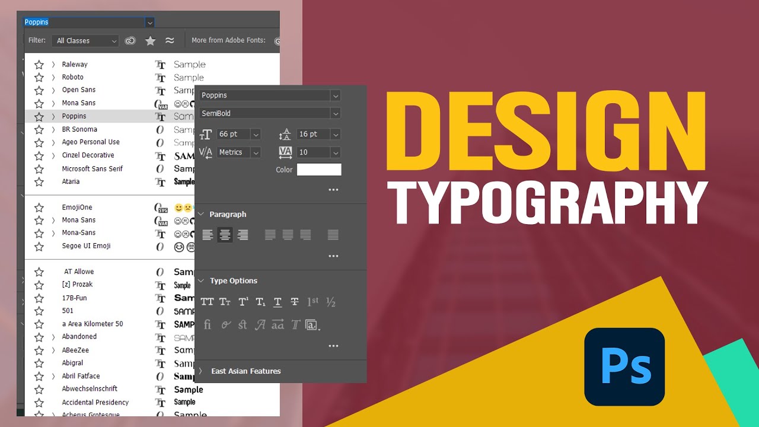
Task: Expand the Roboto font family styles
Action: (x=53, y=77)
